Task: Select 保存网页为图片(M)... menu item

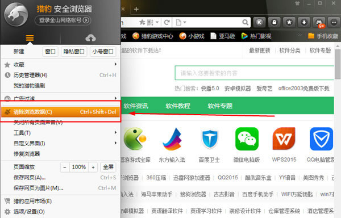Action: coord(60,188)
